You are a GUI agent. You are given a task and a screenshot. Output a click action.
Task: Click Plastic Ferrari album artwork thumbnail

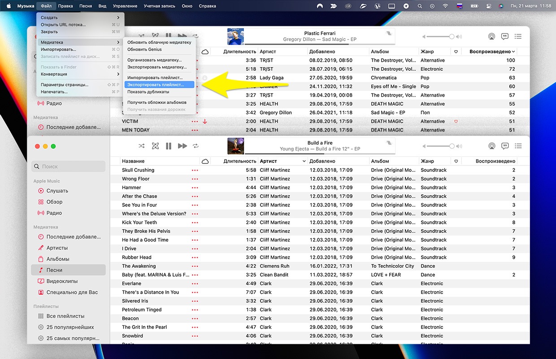[x=236, y=37]
